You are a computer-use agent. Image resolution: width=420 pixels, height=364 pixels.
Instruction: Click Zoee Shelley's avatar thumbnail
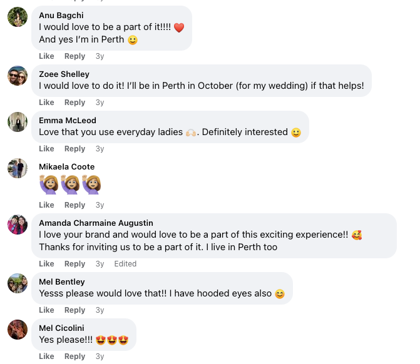(18, 76)
